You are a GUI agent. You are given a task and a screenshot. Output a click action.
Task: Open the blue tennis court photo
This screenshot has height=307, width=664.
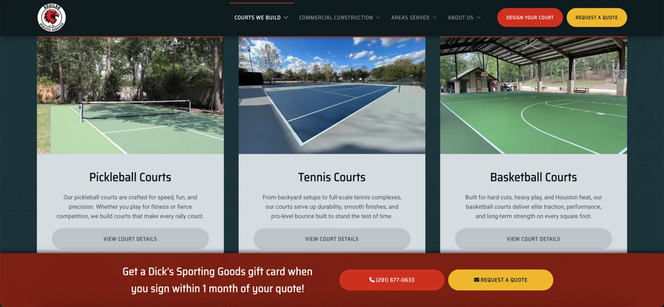pos(331,95)
